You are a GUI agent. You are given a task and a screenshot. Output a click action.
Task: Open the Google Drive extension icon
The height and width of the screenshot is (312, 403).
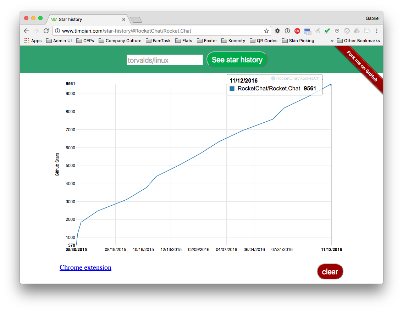(x=357, y=31)
